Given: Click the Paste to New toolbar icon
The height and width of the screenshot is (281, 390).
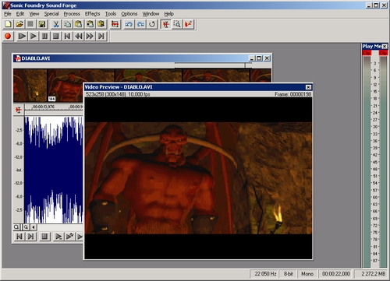Looking at the screenshot, I should (101, 24).
